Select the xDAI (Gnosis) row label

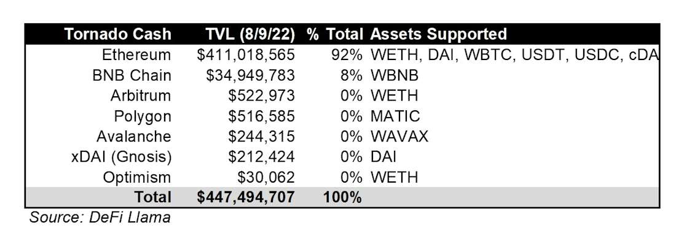121,157
